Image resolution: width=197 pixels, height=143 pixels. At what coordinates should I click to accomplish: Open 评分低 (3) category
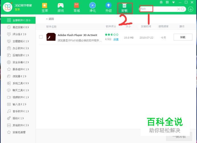click(18, 34)
